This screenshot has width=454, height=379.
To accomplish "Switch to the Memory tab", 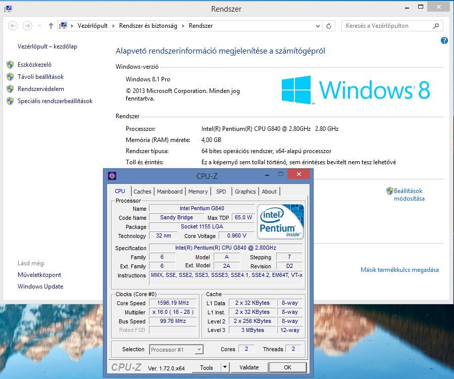I will click(198, 192).
